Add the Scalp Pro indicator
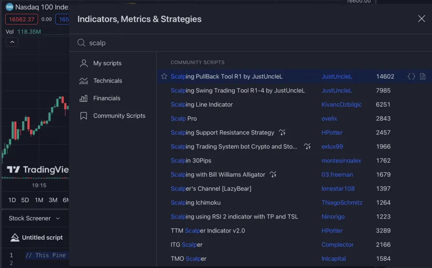This screenshot has height=268, width=432. (184, 119)
